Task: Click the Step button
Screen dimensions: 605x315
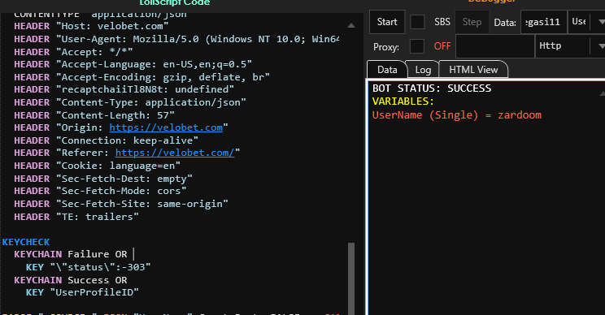Action: [472, 22]
